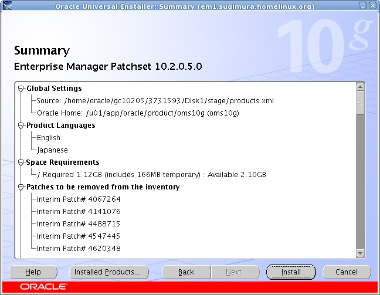
Task: Select the Global Settings heading
Action: 54,89
